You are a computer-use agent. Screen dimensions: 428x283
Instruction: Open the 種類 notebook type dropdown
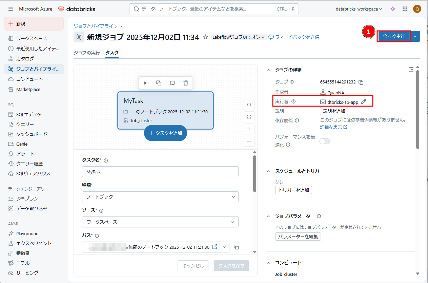[160, 197]
